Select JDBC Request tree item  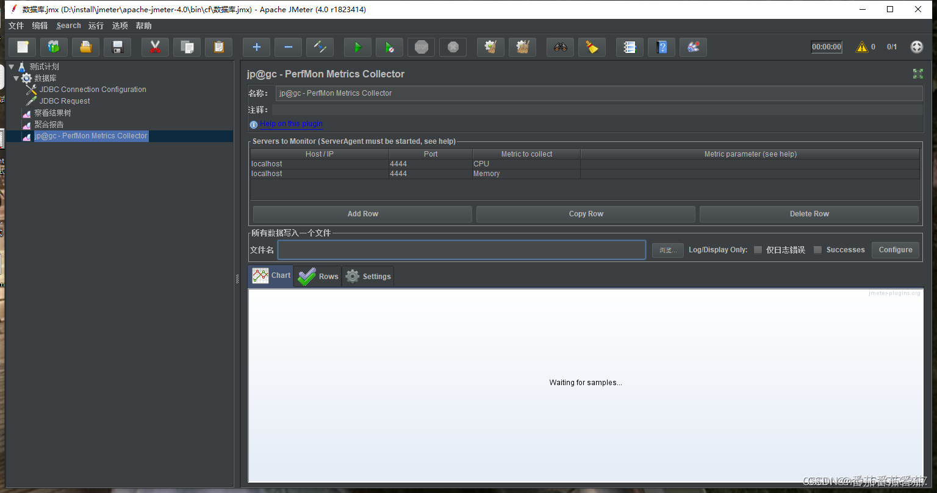pyautogui.click(x=65, y=101)
